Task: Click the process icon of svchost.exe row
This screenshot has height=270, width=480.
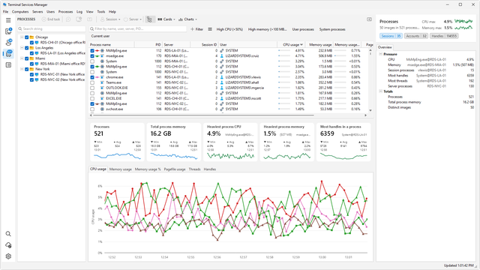Action: 103,109
